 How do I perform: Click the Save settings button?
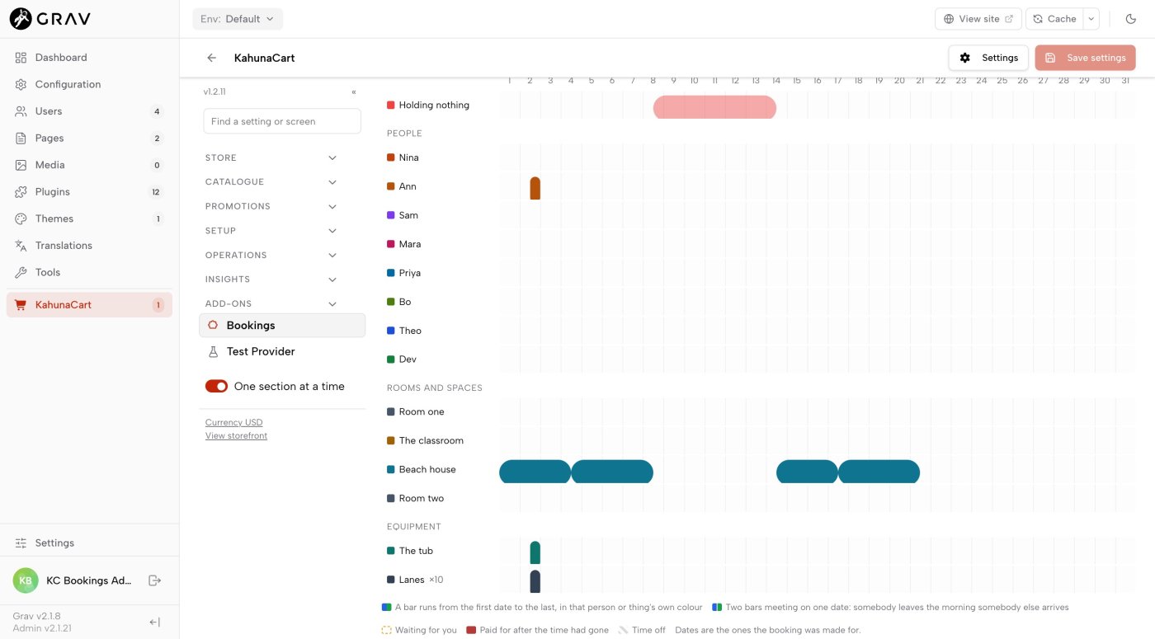[x=1085, y=58]
